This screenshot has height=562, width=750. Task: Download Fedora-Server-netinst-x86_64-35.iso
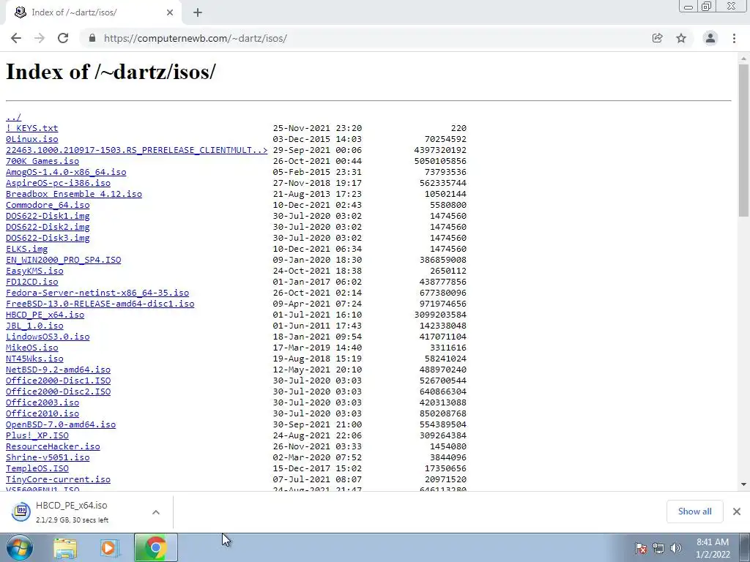pos(97,293)
